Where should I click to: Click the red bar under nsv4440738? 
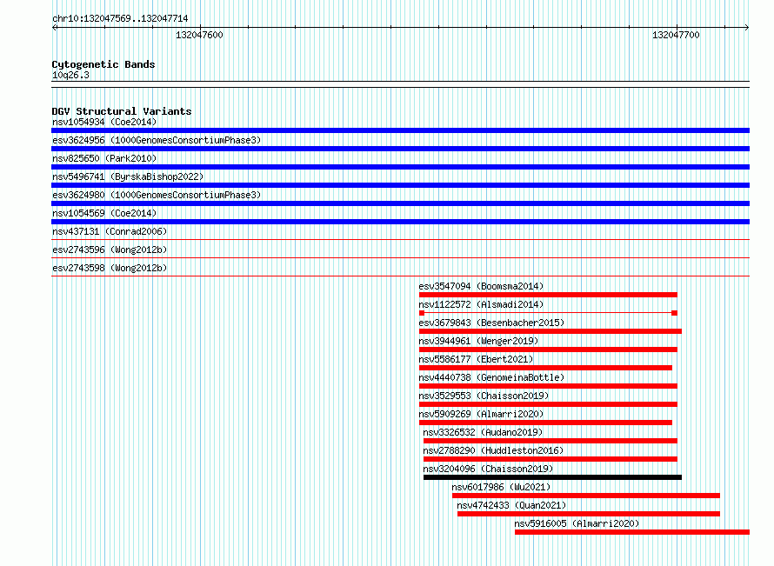pyautogui.click(x=548, y=386)
